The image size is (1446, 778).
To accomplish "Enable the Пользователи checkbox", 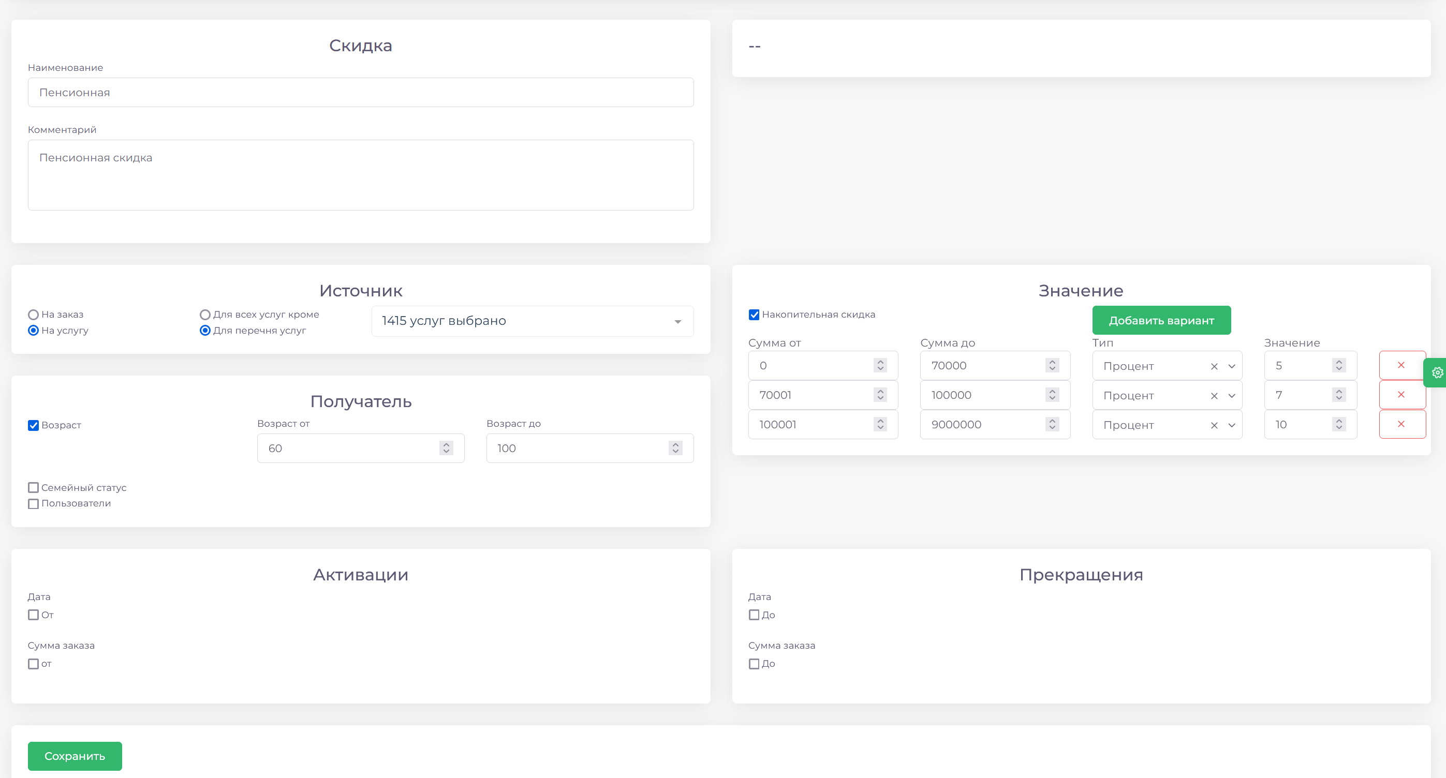I will click(33, 504).
